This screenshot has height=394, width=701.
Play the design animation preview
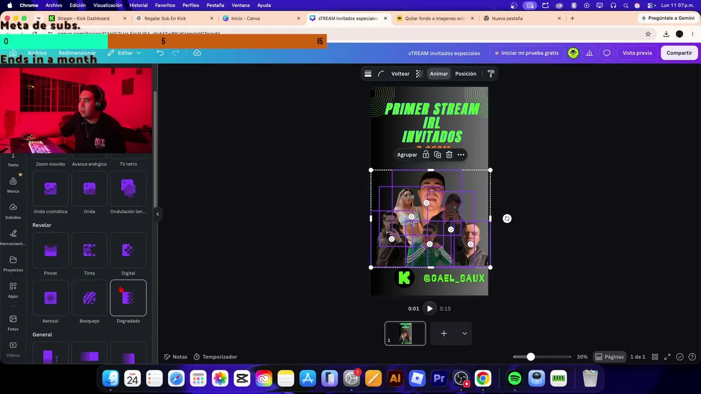pos(429,309)
